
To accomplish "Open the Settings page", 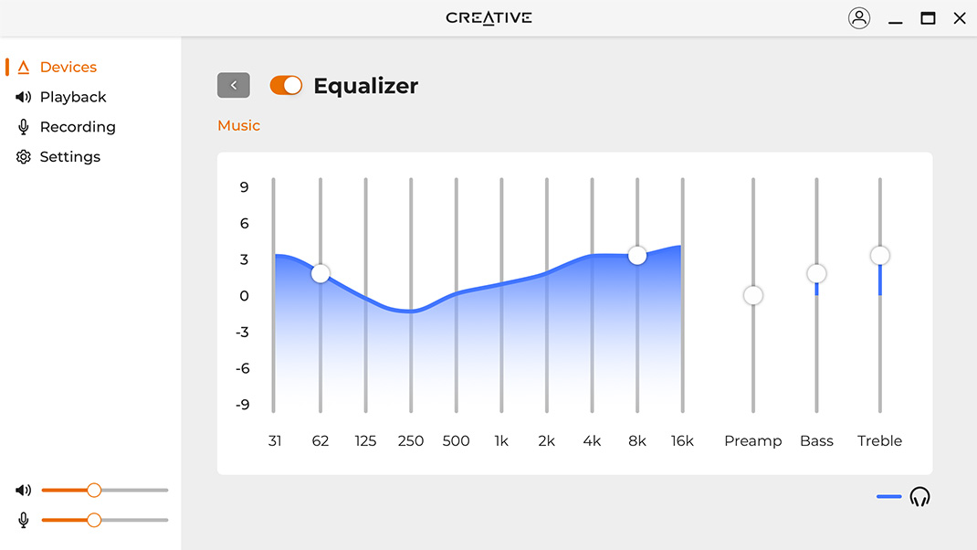I will tap(70, 157).
